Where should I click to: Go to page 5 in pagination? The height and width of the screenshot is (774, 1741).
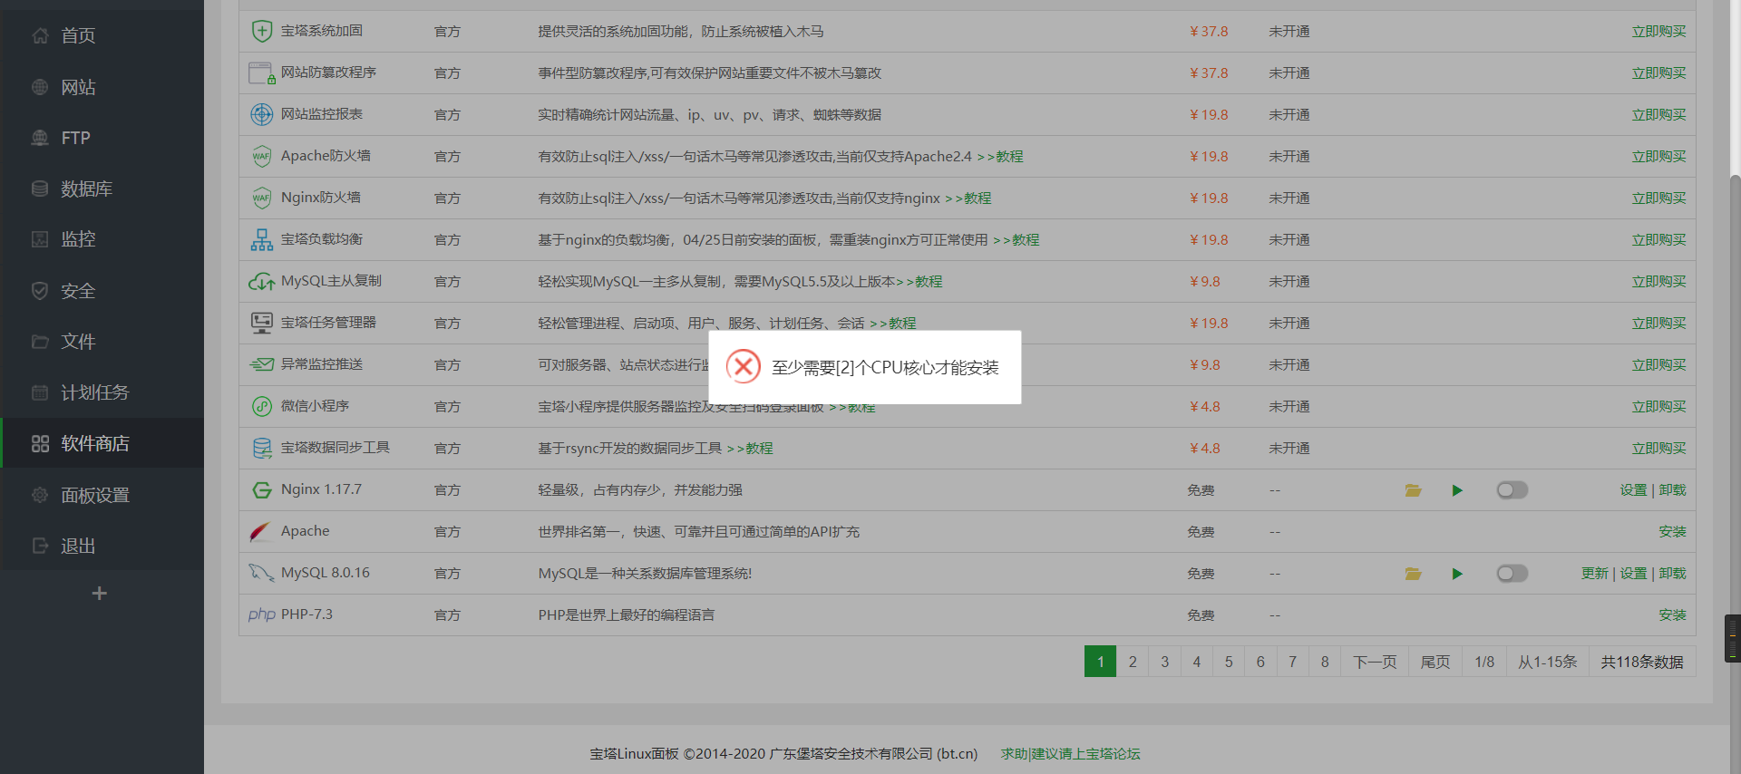(x=1229, y=662)
